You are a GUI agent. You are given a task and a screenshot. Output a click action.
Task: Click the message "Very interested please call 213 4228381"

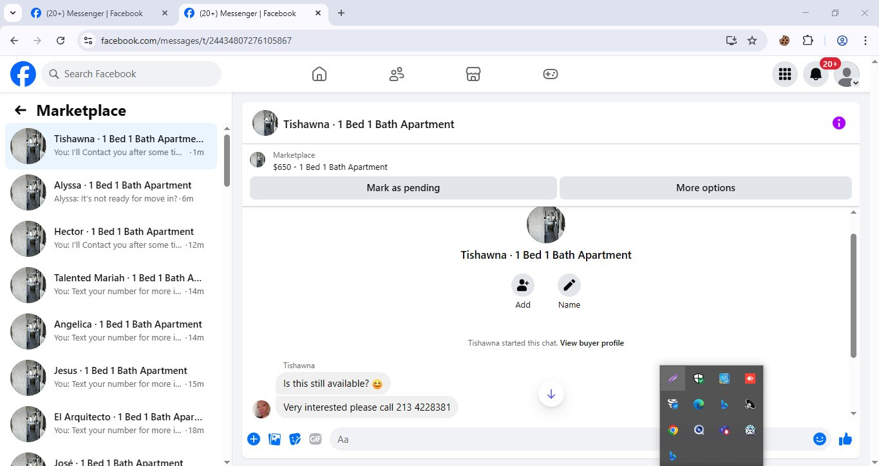coord(367,407)
